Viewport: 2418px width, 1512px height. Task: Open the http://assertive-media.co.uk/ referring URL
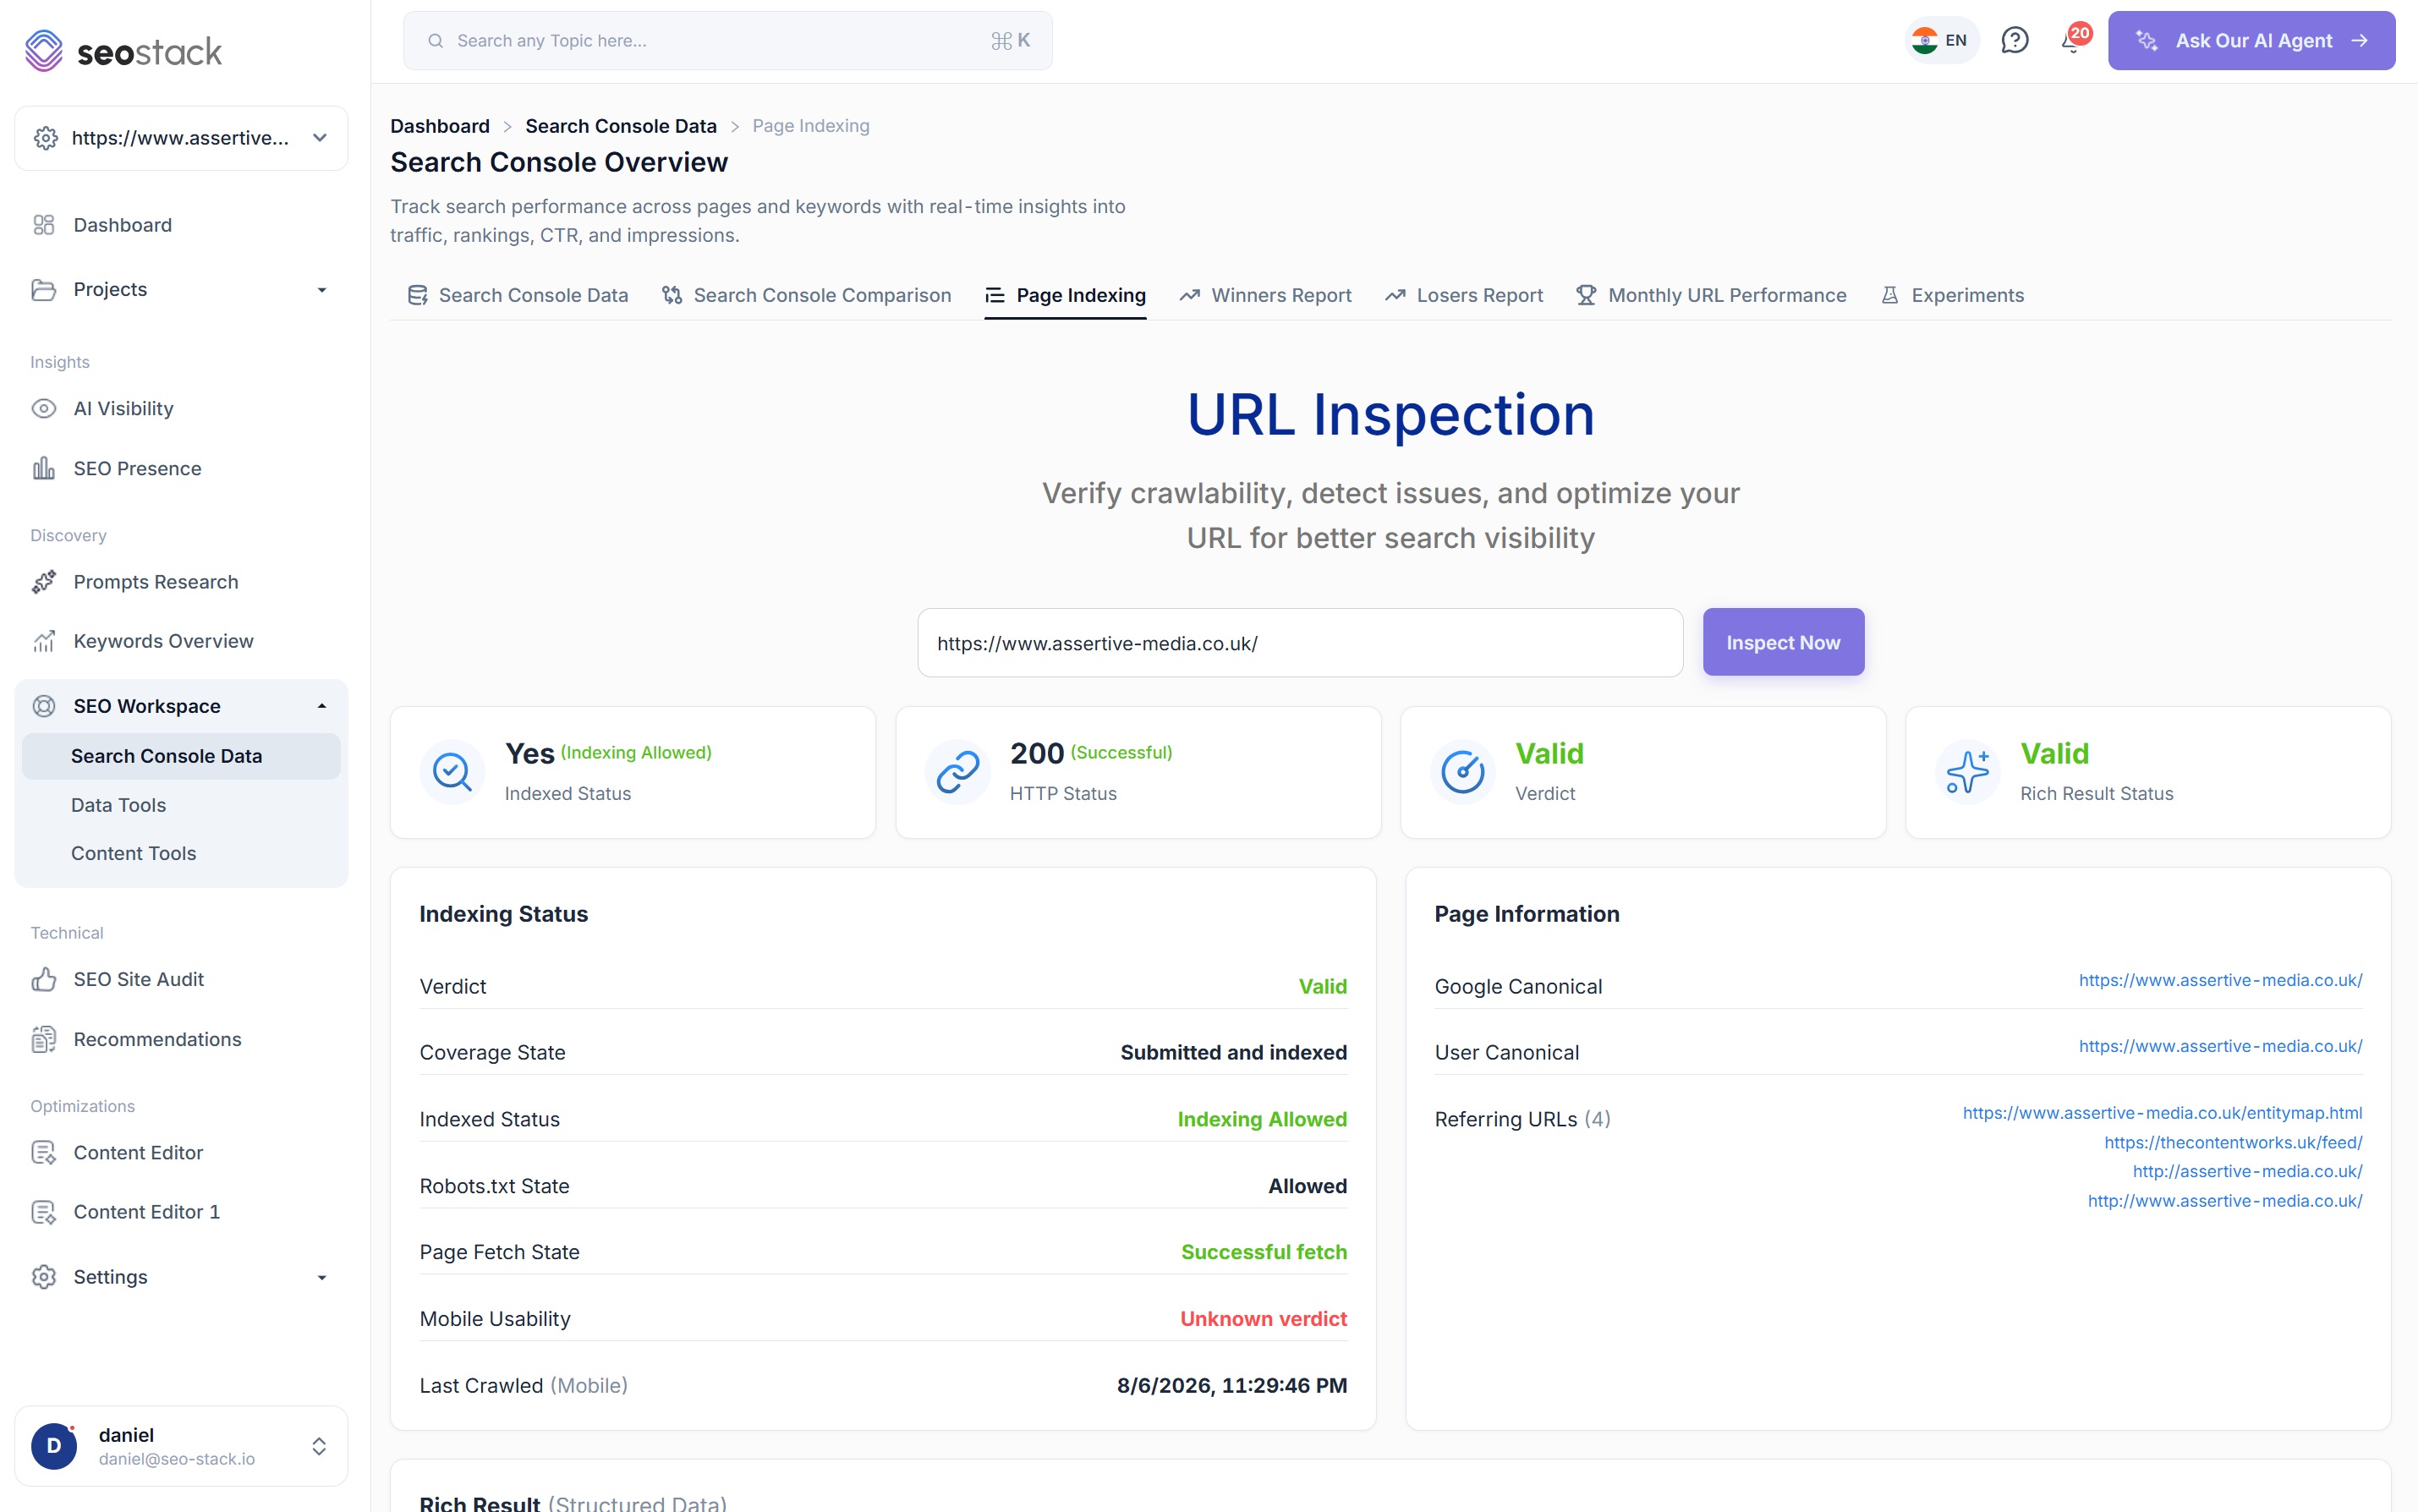tap(2247, 1171)
